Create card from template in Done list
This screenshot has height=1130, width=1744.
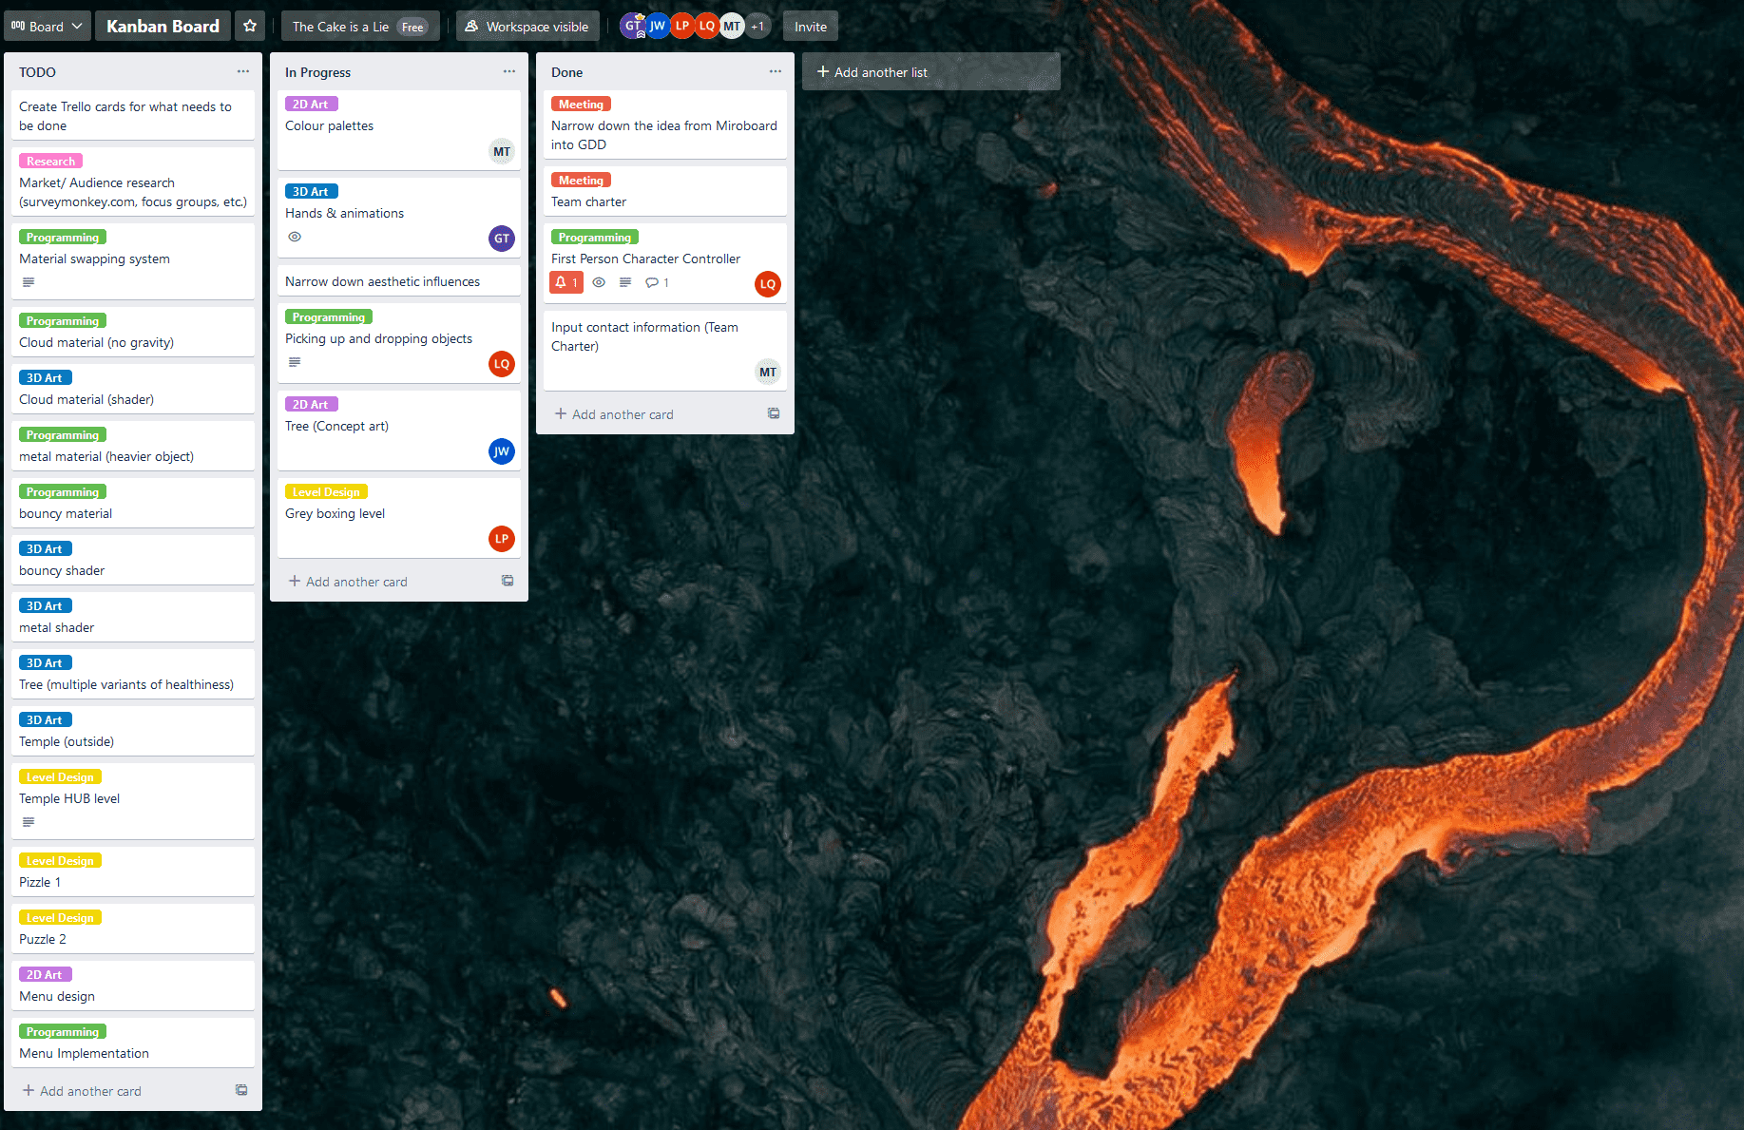774,413
